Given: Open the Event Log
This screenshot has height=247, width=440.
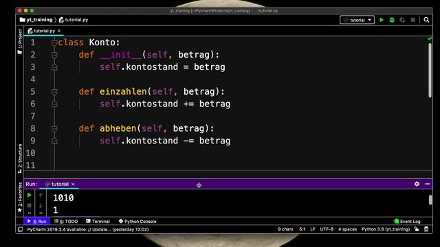Looking at the screenshot, I should pyautogui.click(x=407, y=221).
